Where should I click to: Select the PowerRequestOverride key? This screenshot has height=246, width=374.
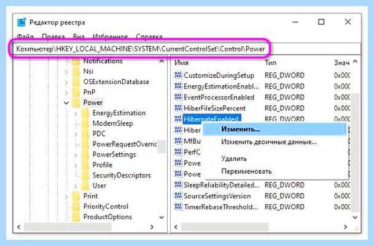[x=125, y=144]
